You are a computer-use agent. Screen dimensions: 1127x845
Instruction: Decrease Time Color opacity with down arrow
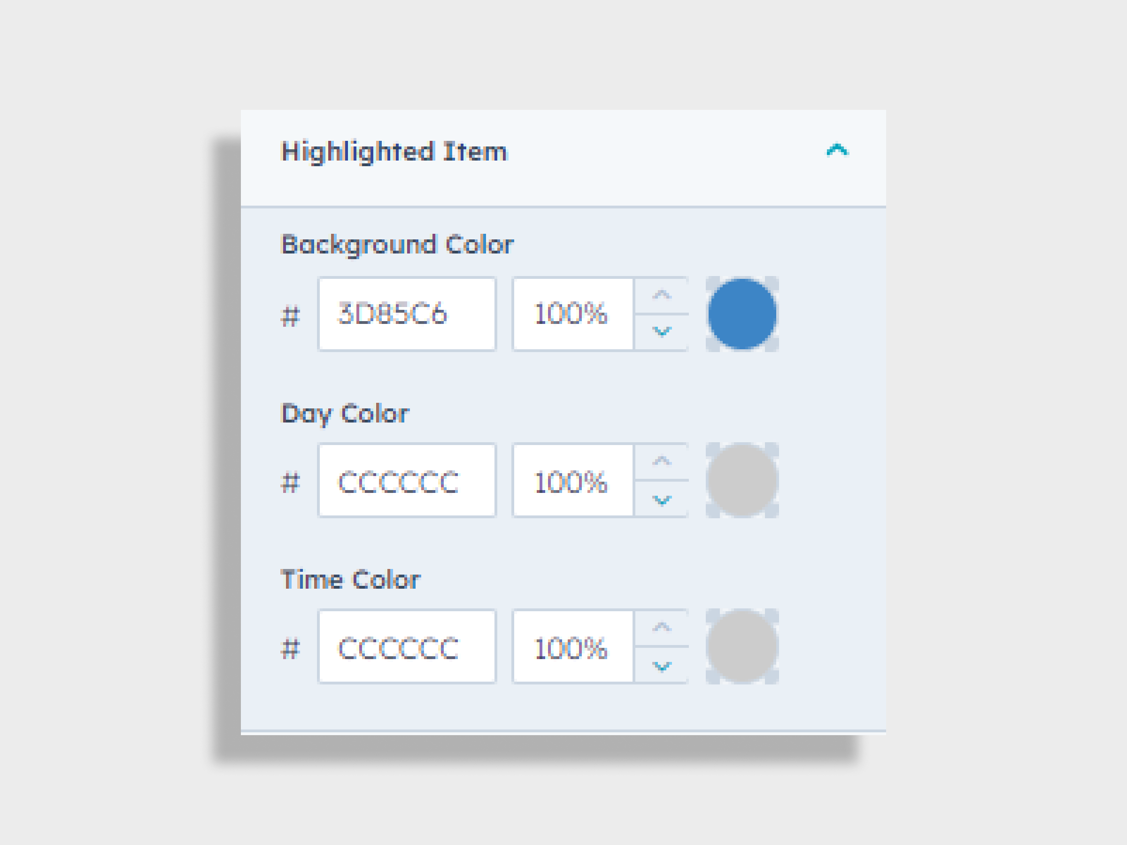pos(661,667)
